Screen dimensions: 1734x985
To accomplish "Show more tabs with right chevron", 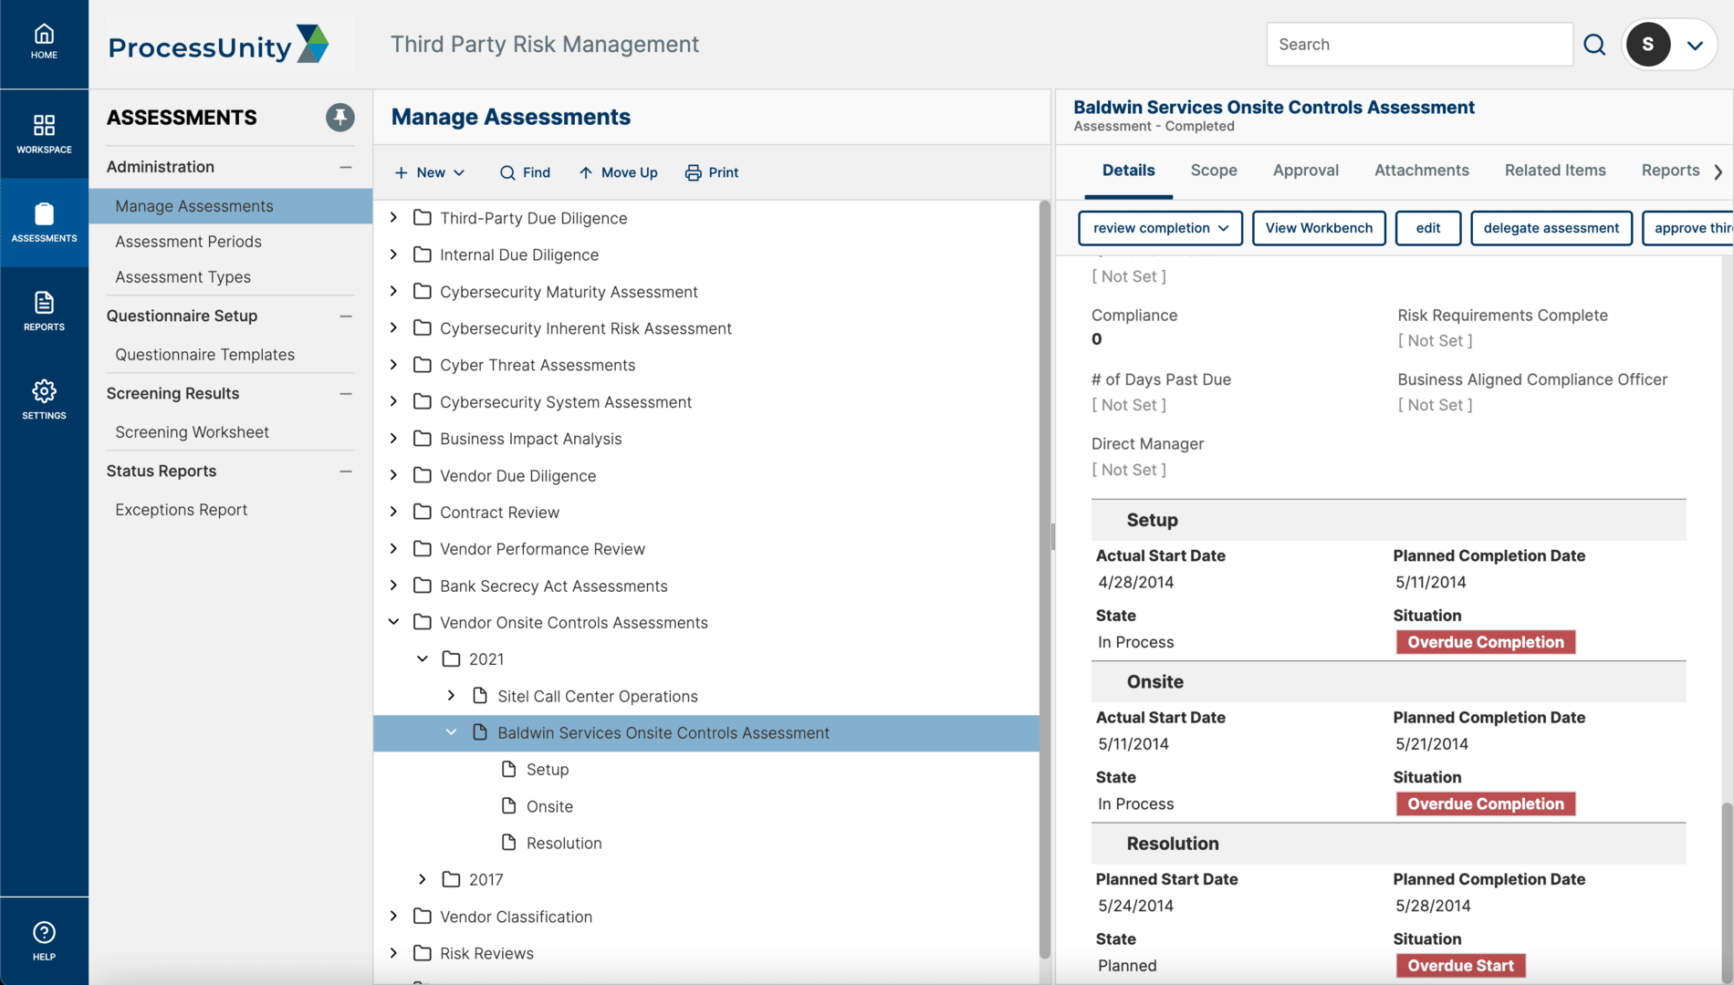I will coord(1718,171).
